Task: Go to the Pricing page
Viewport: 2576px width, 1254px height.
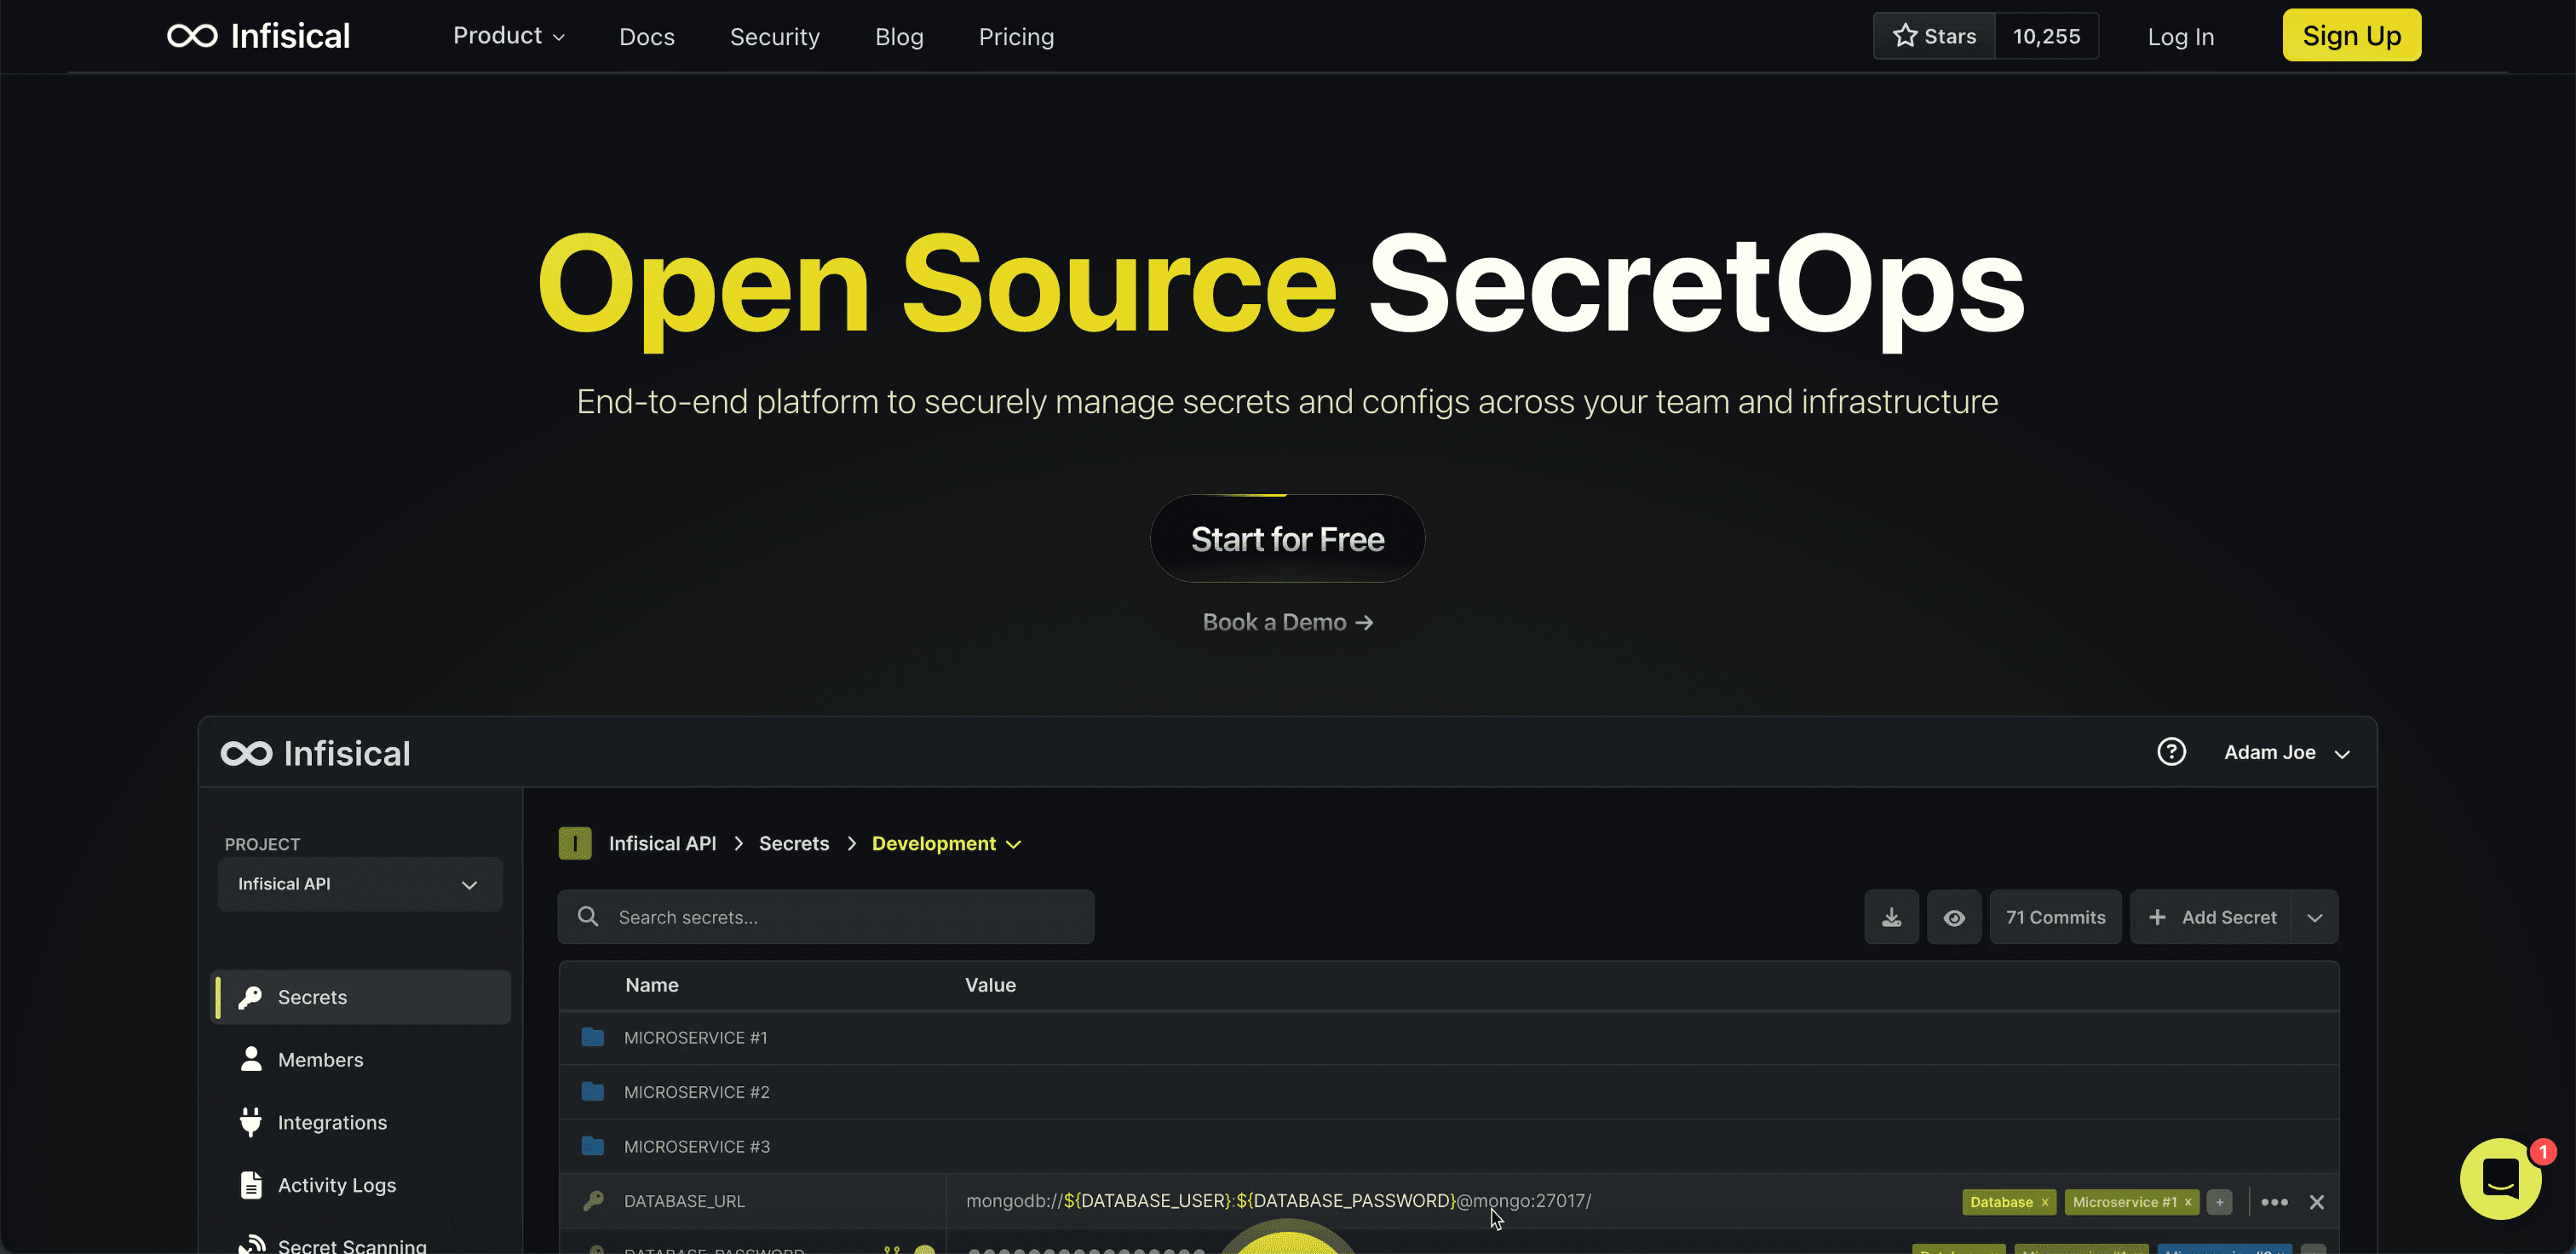Action: click(1016, 36)
